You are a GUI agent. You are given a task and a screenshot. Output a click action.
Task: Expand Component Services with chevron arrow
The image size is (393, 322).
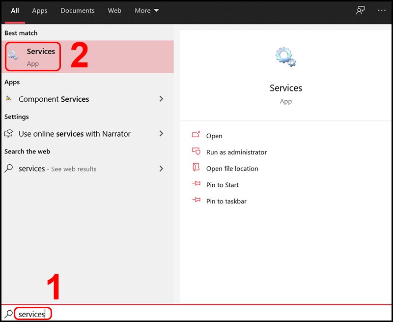pos(161,99)
